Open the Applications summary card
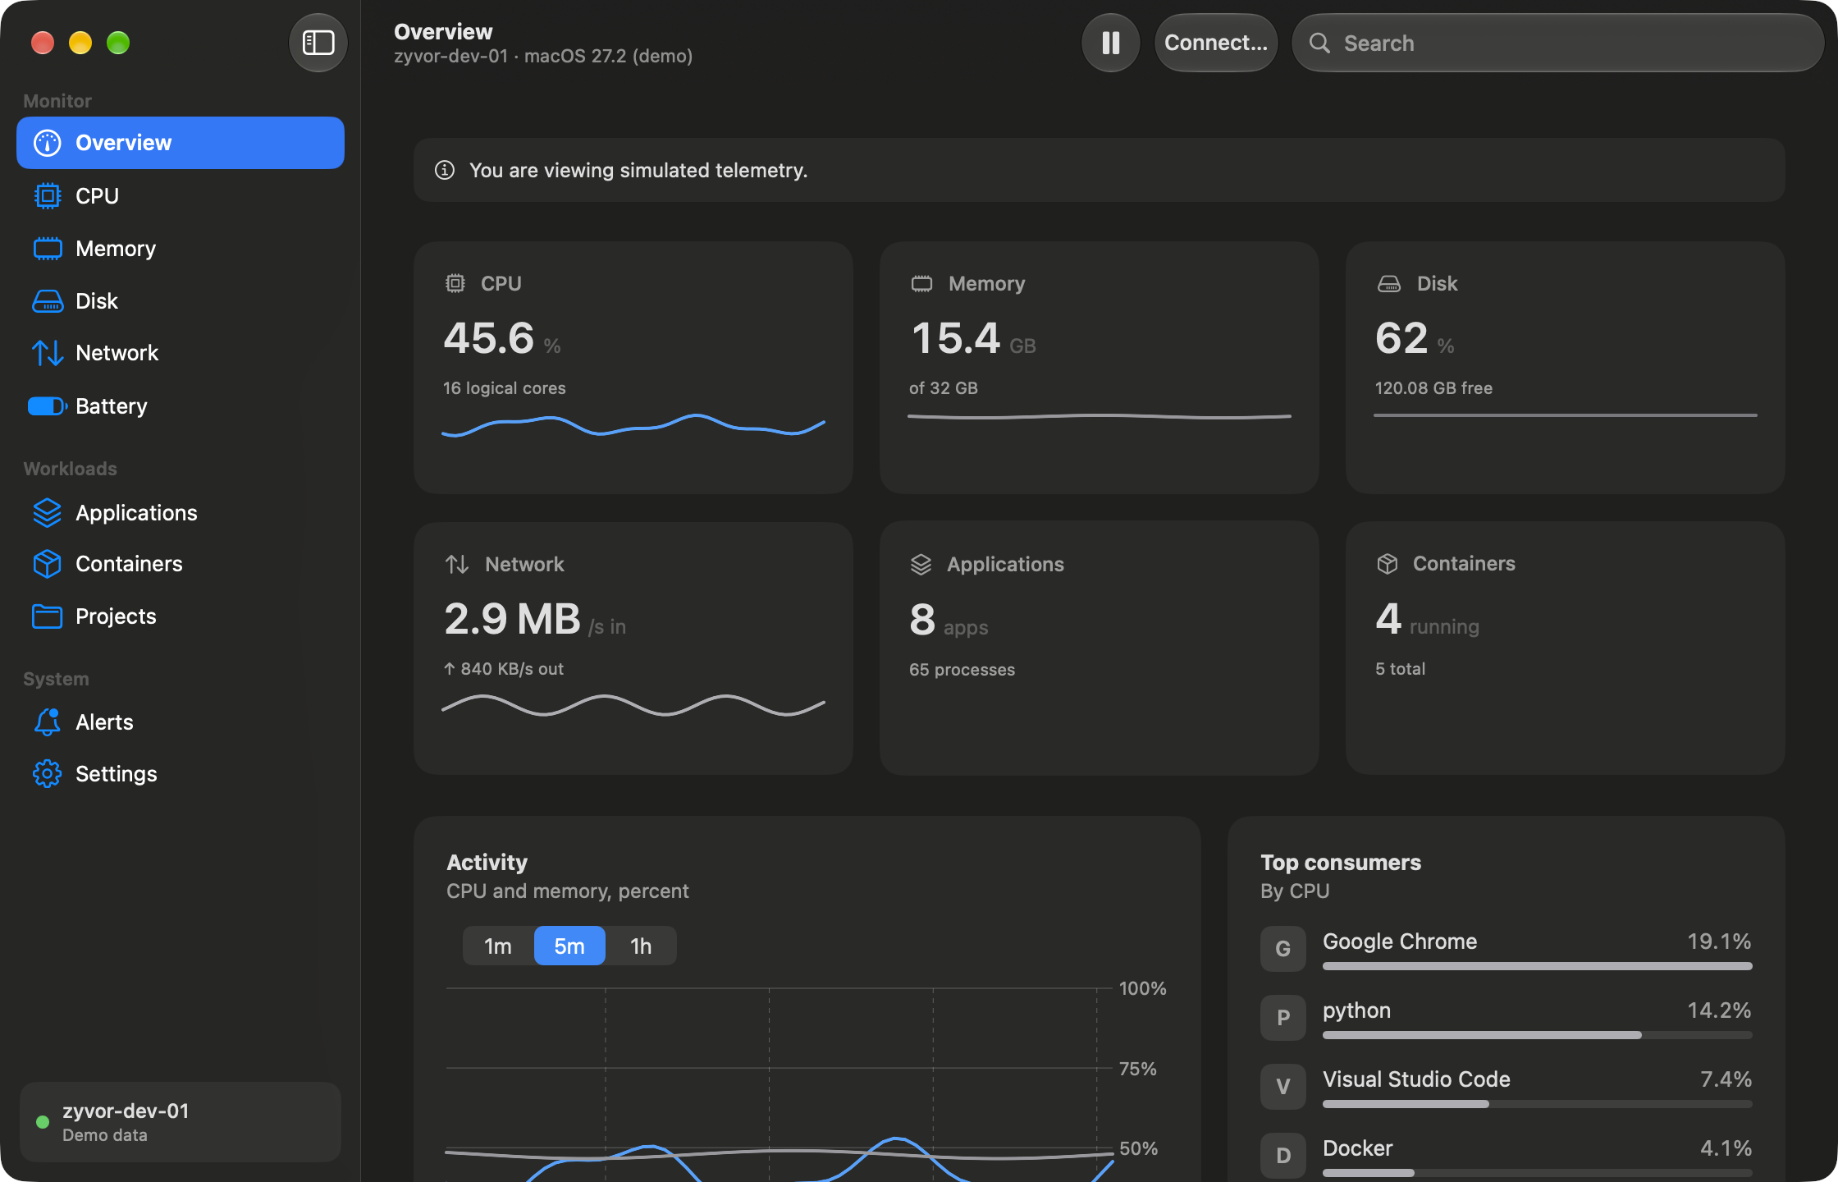Viewport: 1838px width, 1182px height. [x=1100, y=648]
